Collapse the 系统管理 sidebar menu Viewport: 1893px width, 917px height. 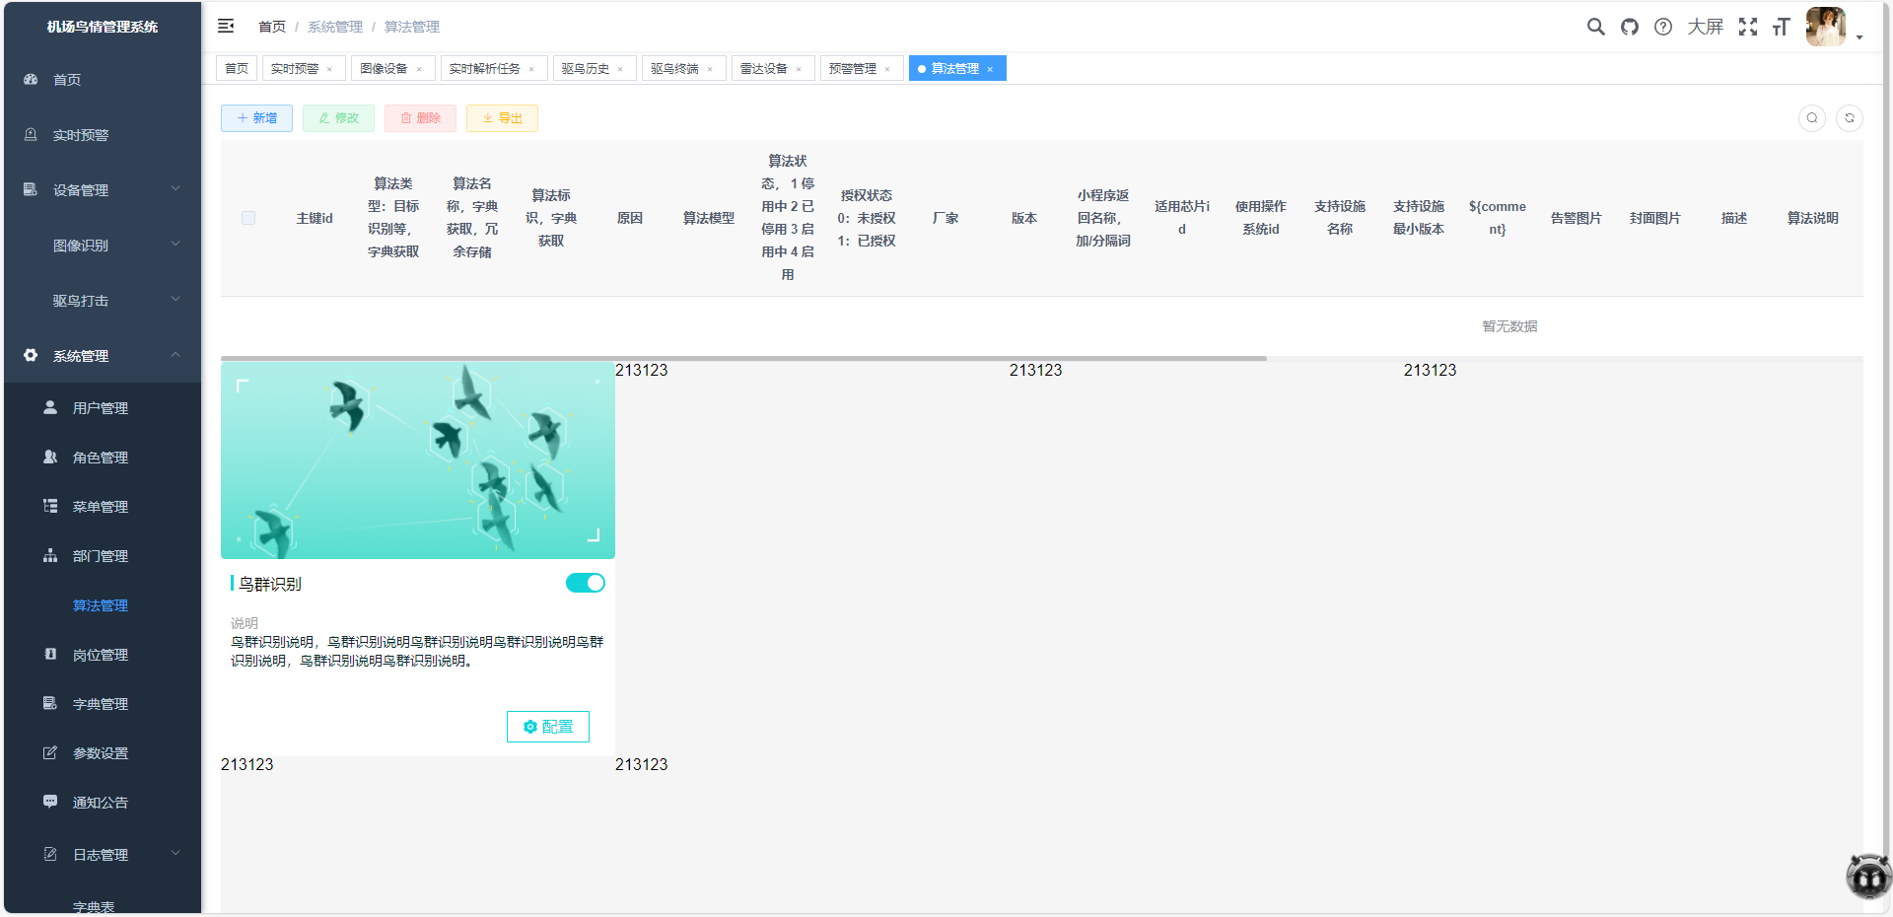(x=175, y=354)
